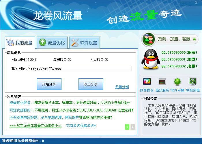
Task: Click the 流量优化服务 reminder text
Action: click(20, 103)
